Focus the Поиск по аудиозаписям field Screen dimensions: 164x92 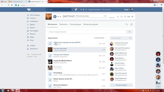pyautogui.click(x=87, y=32)
